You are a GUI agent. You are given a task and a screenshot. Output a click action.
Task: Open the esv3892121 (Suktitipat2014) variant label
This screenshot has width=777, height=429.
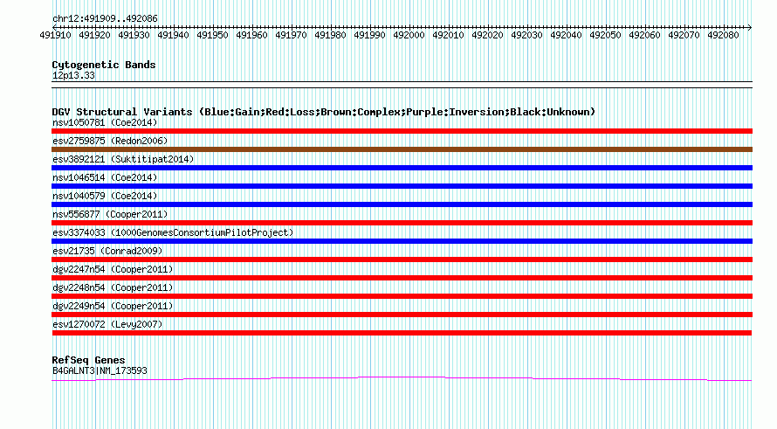[x=123, y=159]
